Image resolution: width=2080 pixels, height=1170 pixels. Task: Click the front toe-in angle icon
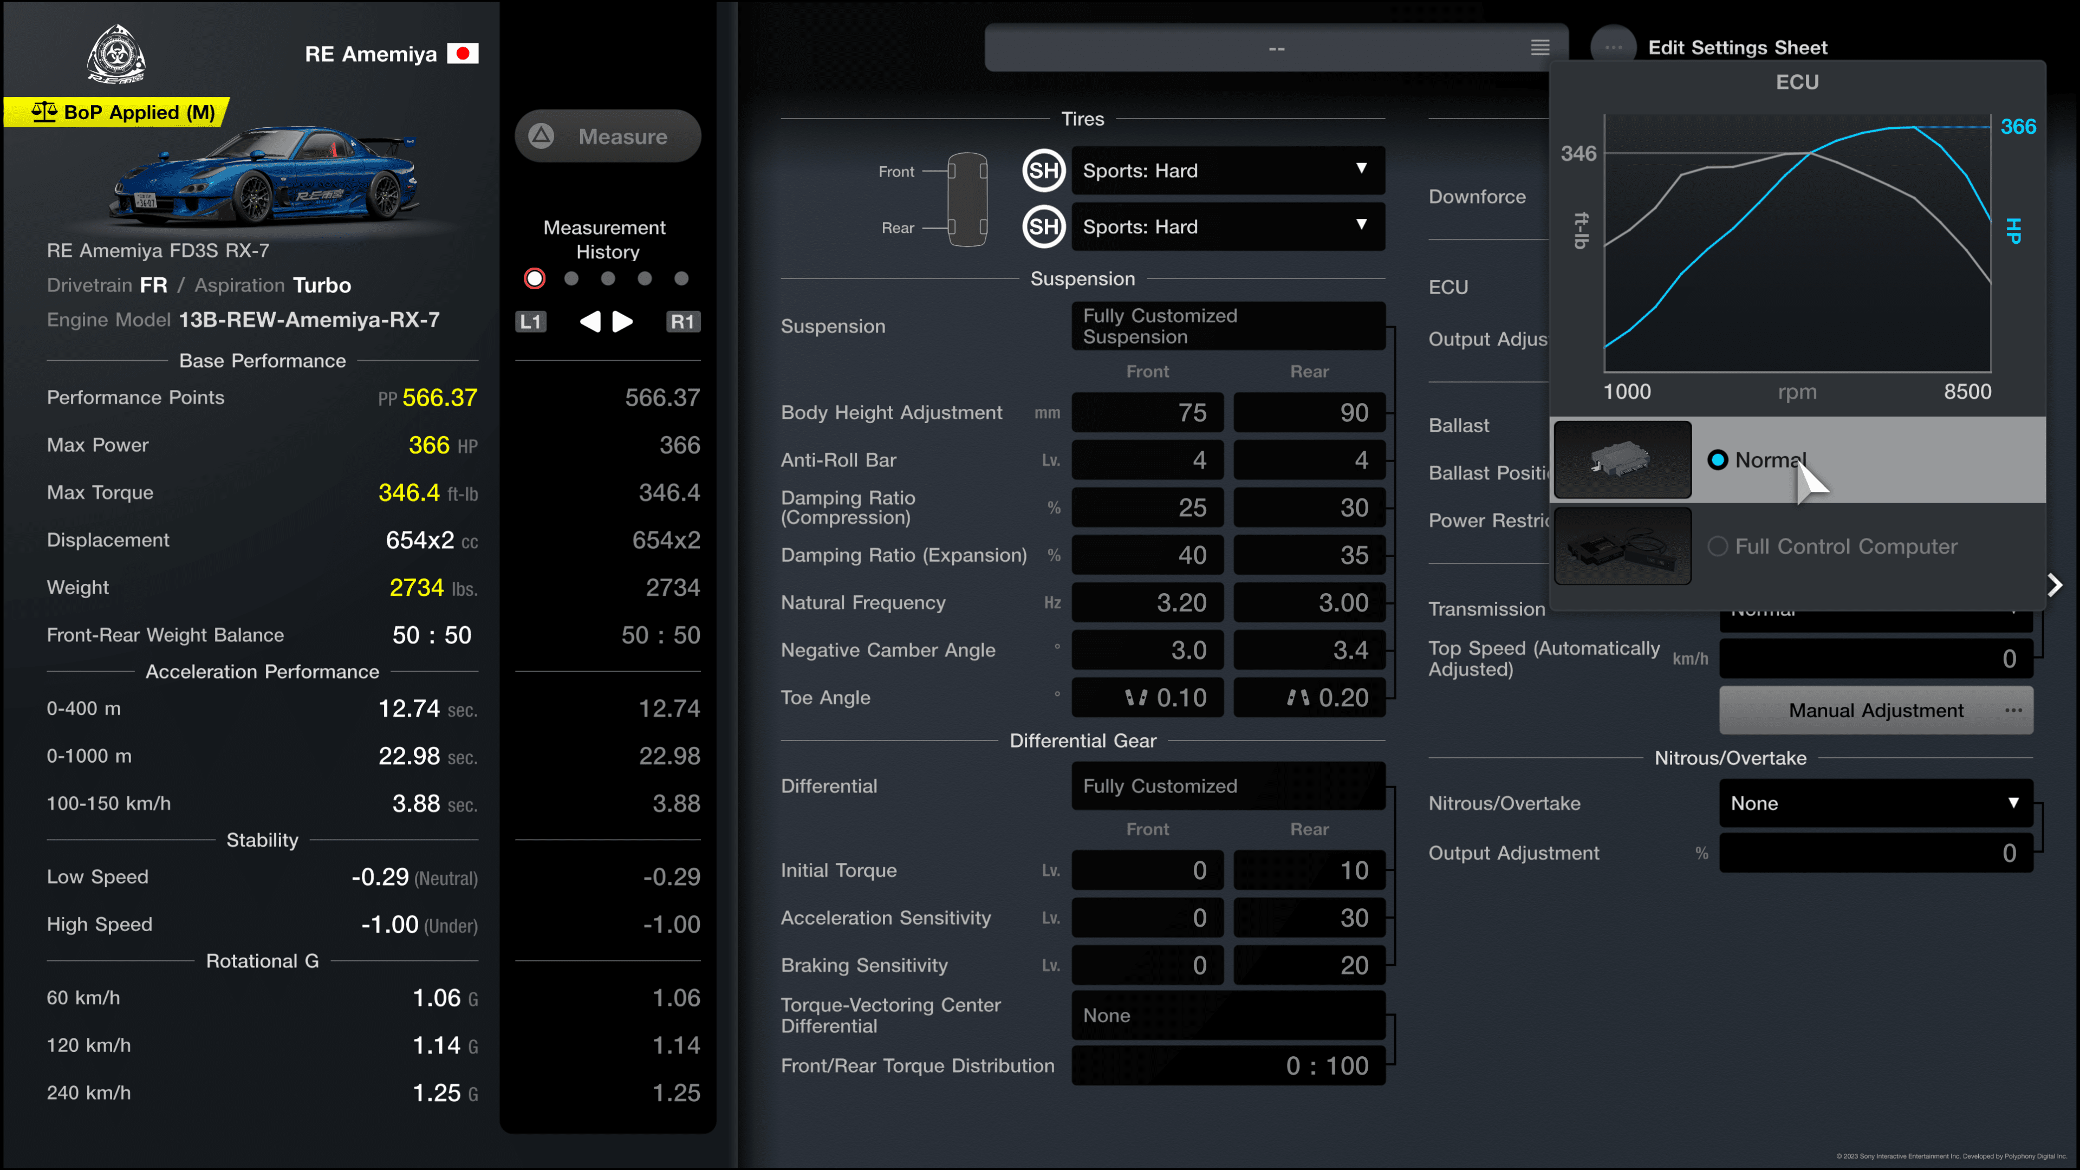coord(1135,698)
